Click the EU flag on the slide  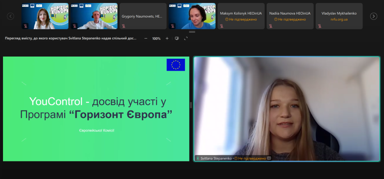pyautogui.click(x=176, y=65)
